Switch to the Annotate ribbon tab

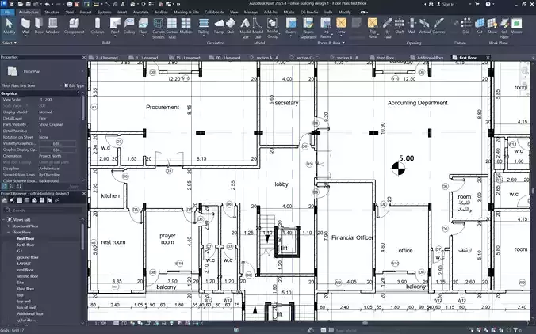click(x=141, y=13)
